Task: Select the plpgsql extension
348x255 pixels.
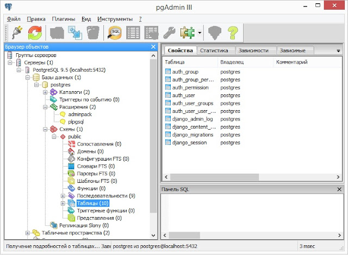Action: (76, 122)
